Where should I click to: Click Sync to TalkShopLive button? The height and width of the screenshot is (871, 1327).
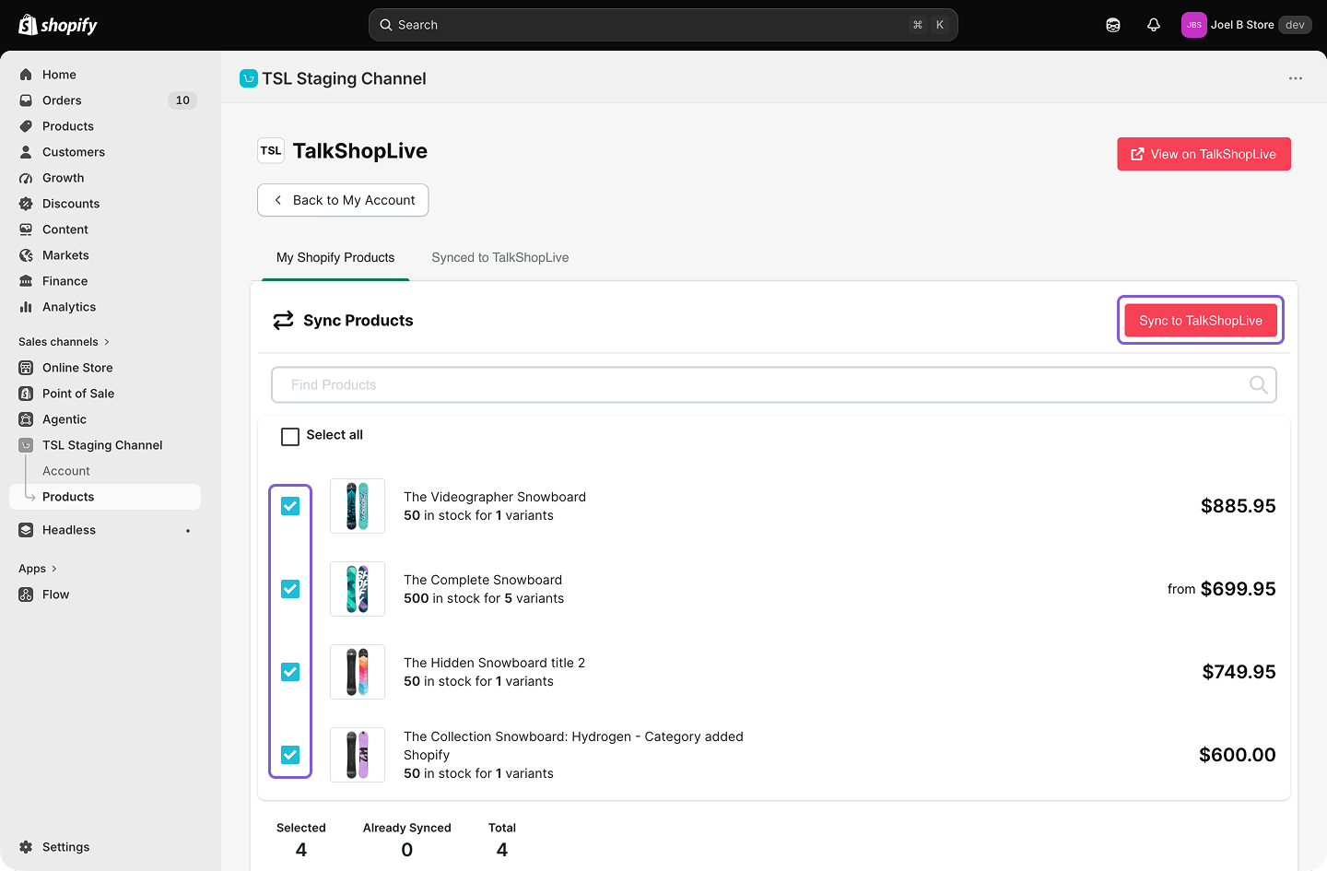pos(1201,320)
